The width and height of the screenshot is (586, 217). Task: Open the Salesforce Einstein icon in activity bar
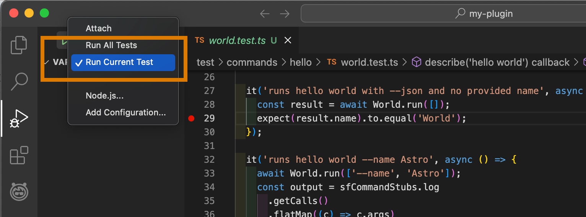coord(19,191)
